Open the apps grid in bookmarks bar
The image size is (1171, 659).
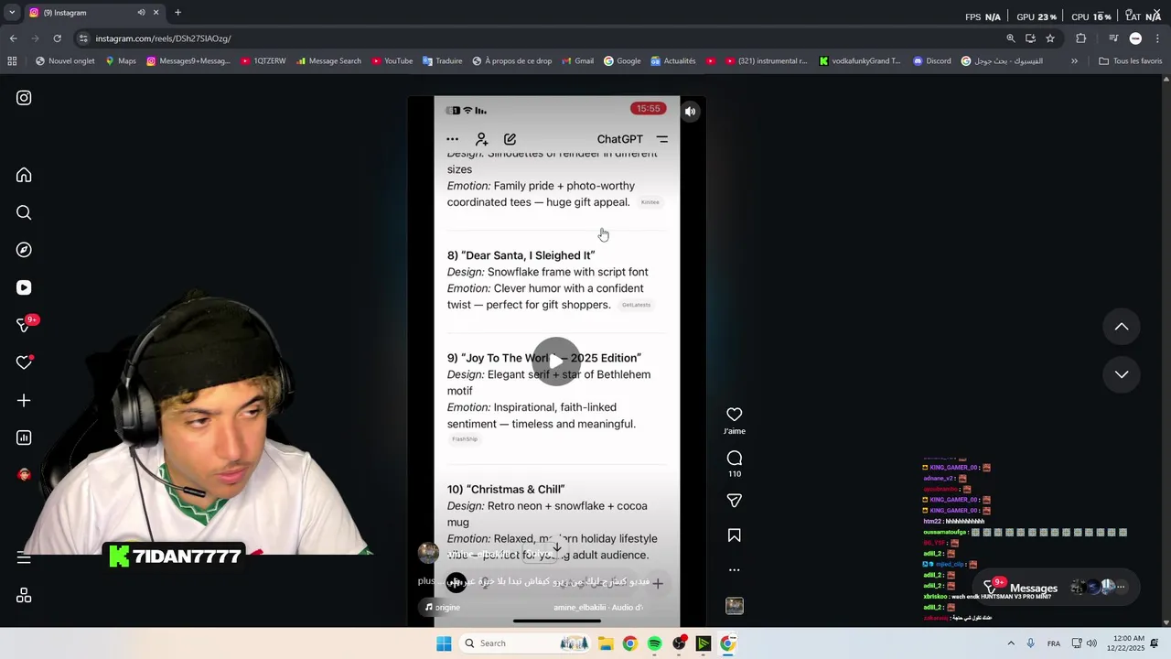click(12, 61)
